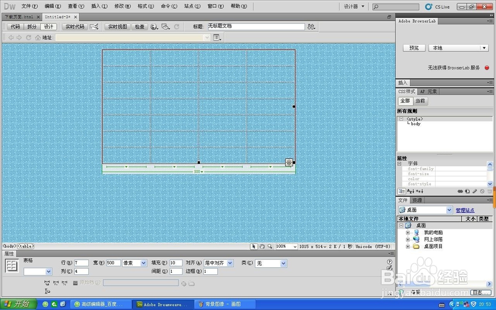Expand the 桌面项目 tree node
The image size is (496, 310).
408,247
